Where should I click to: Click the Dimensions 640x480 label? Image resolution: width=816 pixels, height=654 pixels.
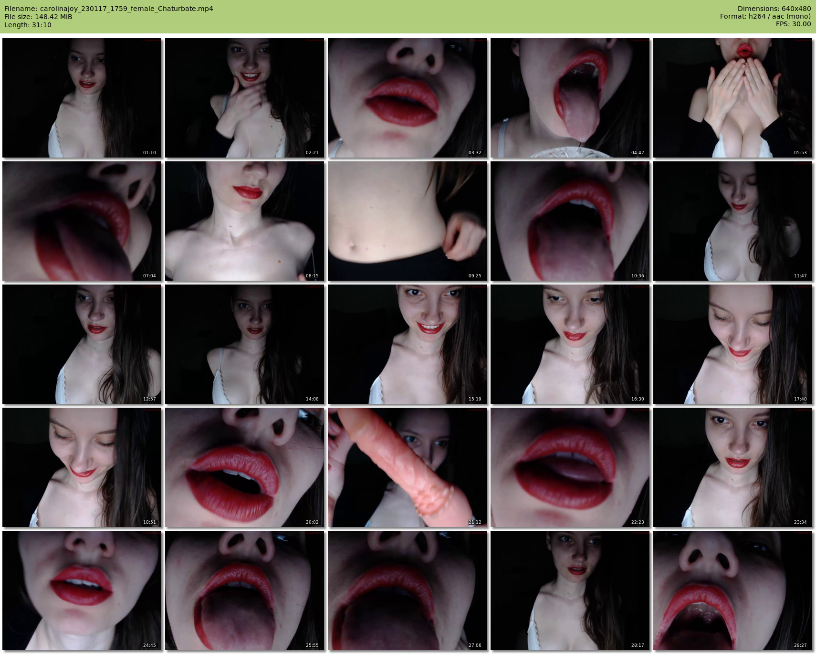pyautogui.click(x=774, y=9)
